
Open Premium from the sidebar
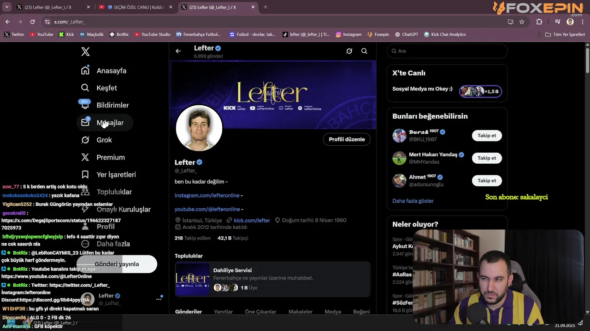pos(103,157)
